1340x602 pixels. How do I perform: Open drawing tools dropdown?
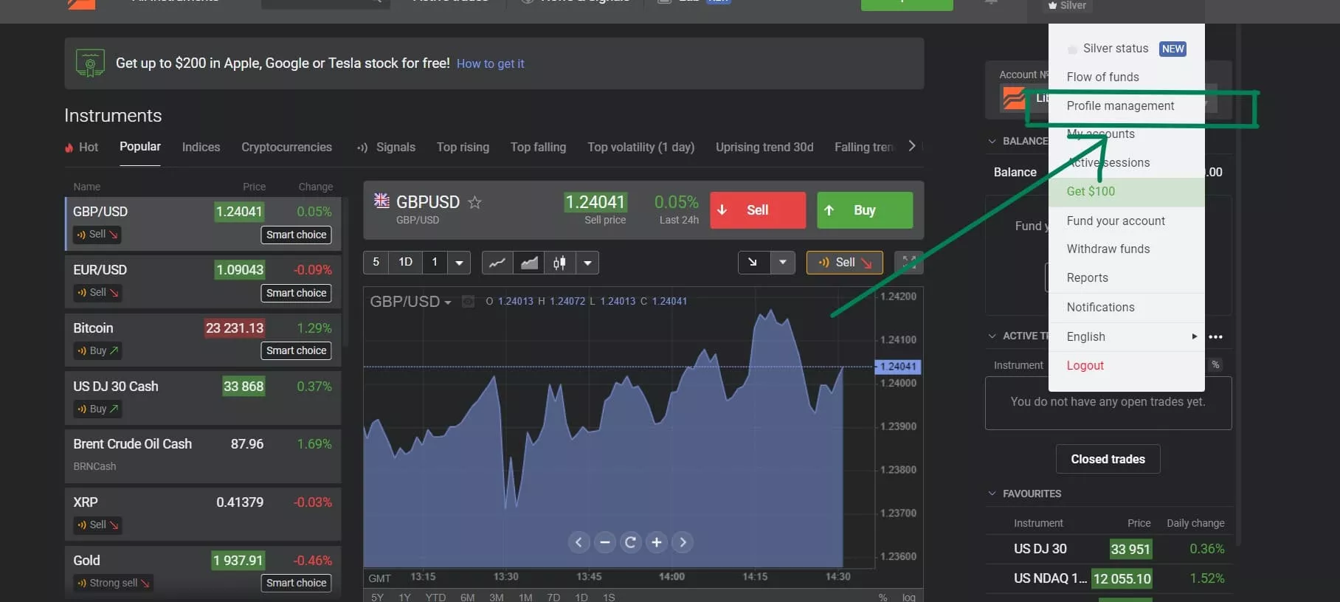click(783, 263)
